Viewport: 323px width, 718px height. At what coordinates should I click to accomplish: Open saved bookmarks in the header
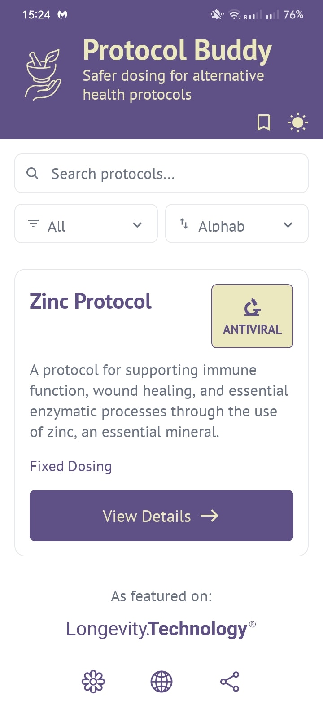(264, 123)
